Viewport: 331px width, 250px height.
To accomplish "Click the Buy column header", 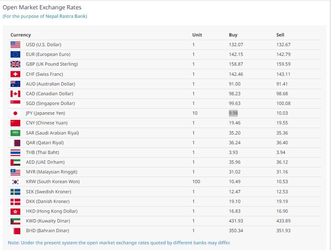I will click(233, 35).
